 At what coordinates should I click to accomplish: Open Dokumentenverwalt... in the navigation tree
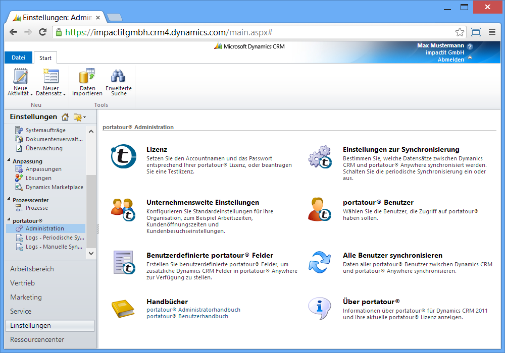pos(49,139)
